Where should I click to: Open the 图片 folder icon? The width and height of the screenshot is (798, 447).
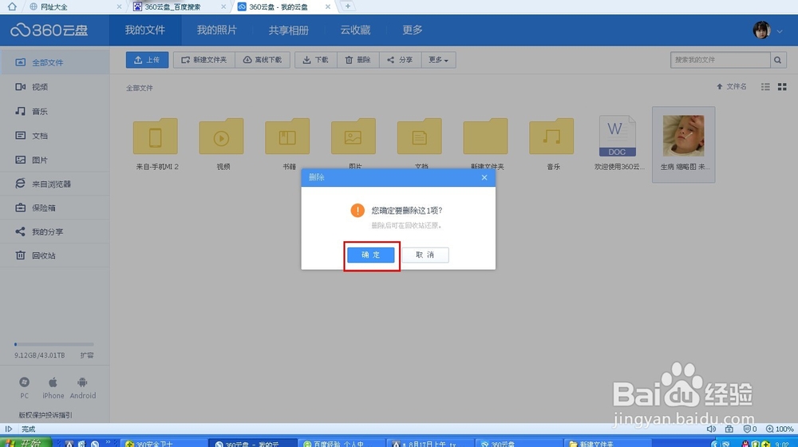[x=354, y=136]
